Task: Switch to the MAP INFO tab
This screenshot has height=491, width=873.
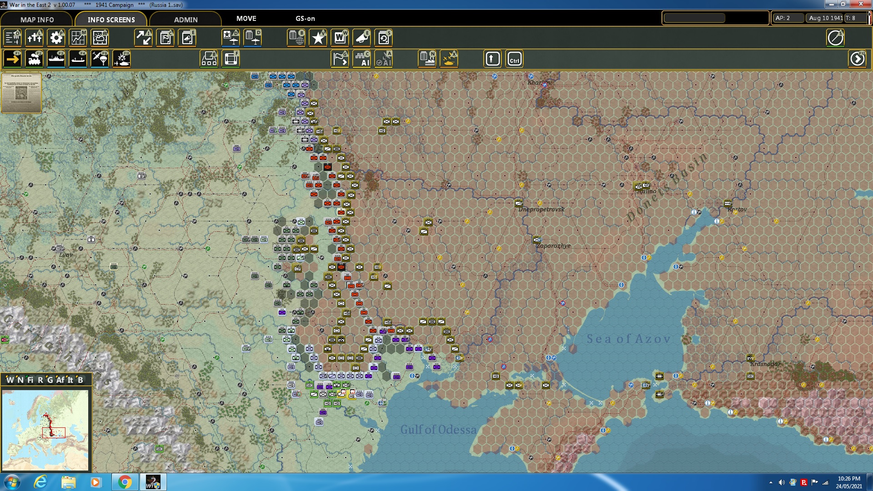Action: point(37,20)
